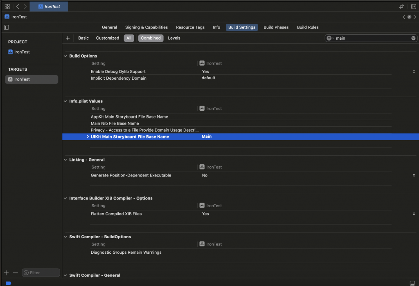Open Enable Debug Dylib Support value popup

click(414, 71)
